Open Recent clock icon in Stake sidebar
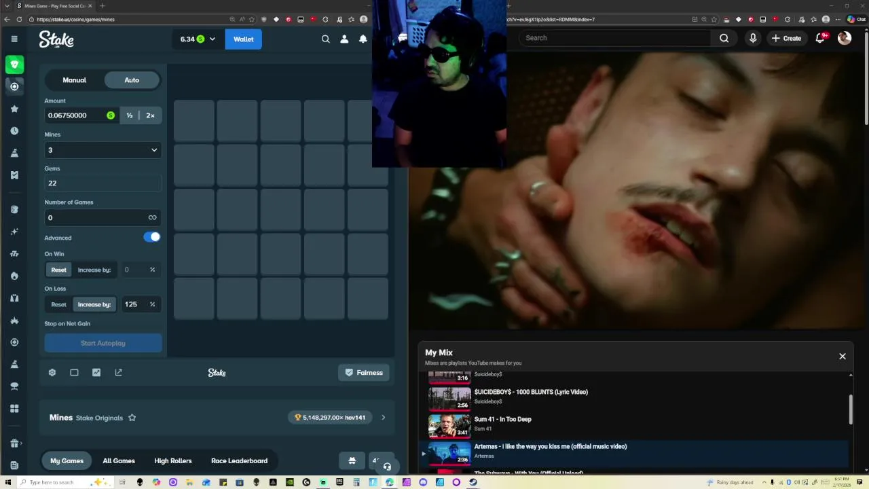The width and height of the screenshot is (869, 489). tap(14, 130)
